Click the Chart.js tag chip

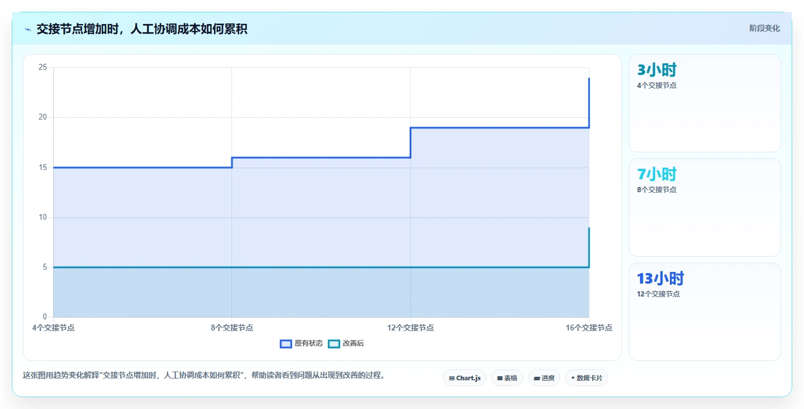click(x=465, y=378)
